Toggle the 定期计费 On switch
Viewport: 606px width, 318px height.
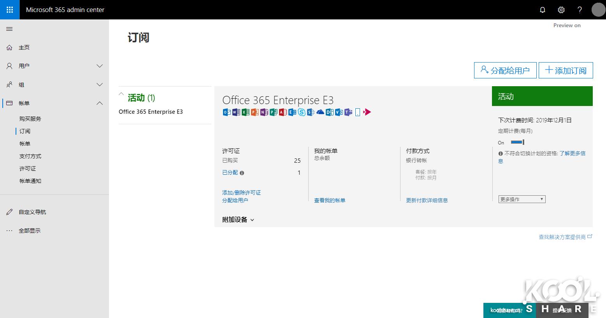(x=517, y=142)
